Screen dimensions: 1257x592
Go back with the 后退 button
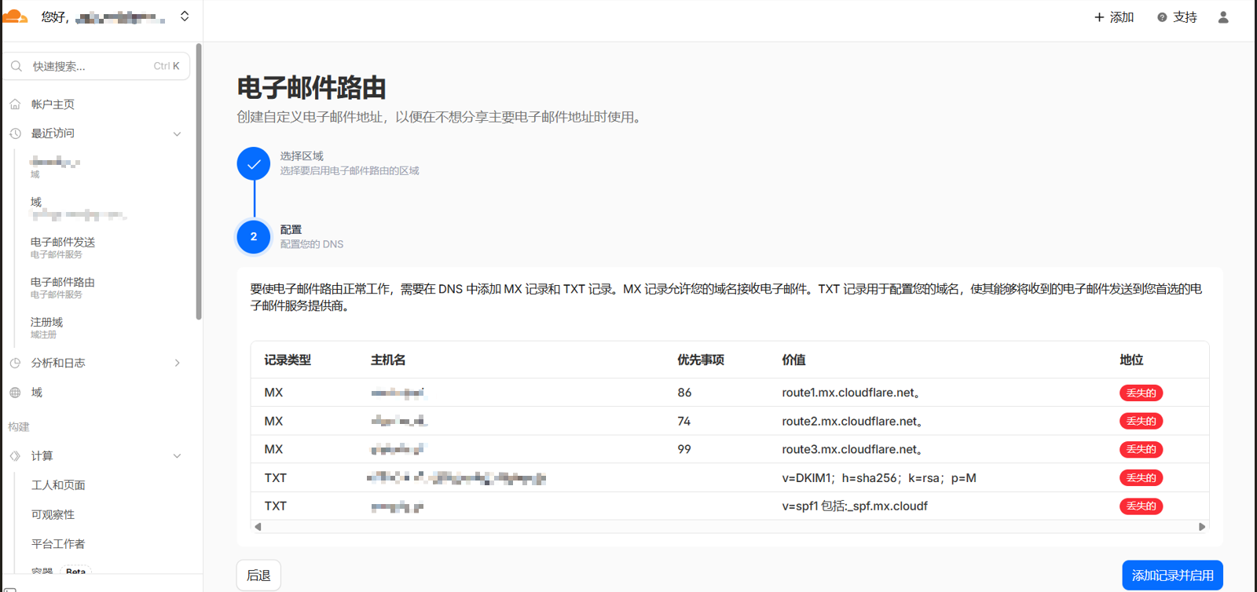(x=258, y=576)
